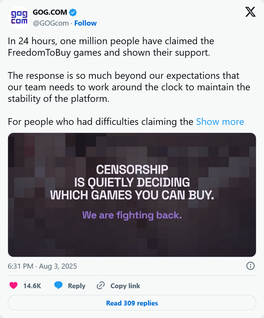Click the Reply label
The image size is (264, 318).
(x=76, y=286)
